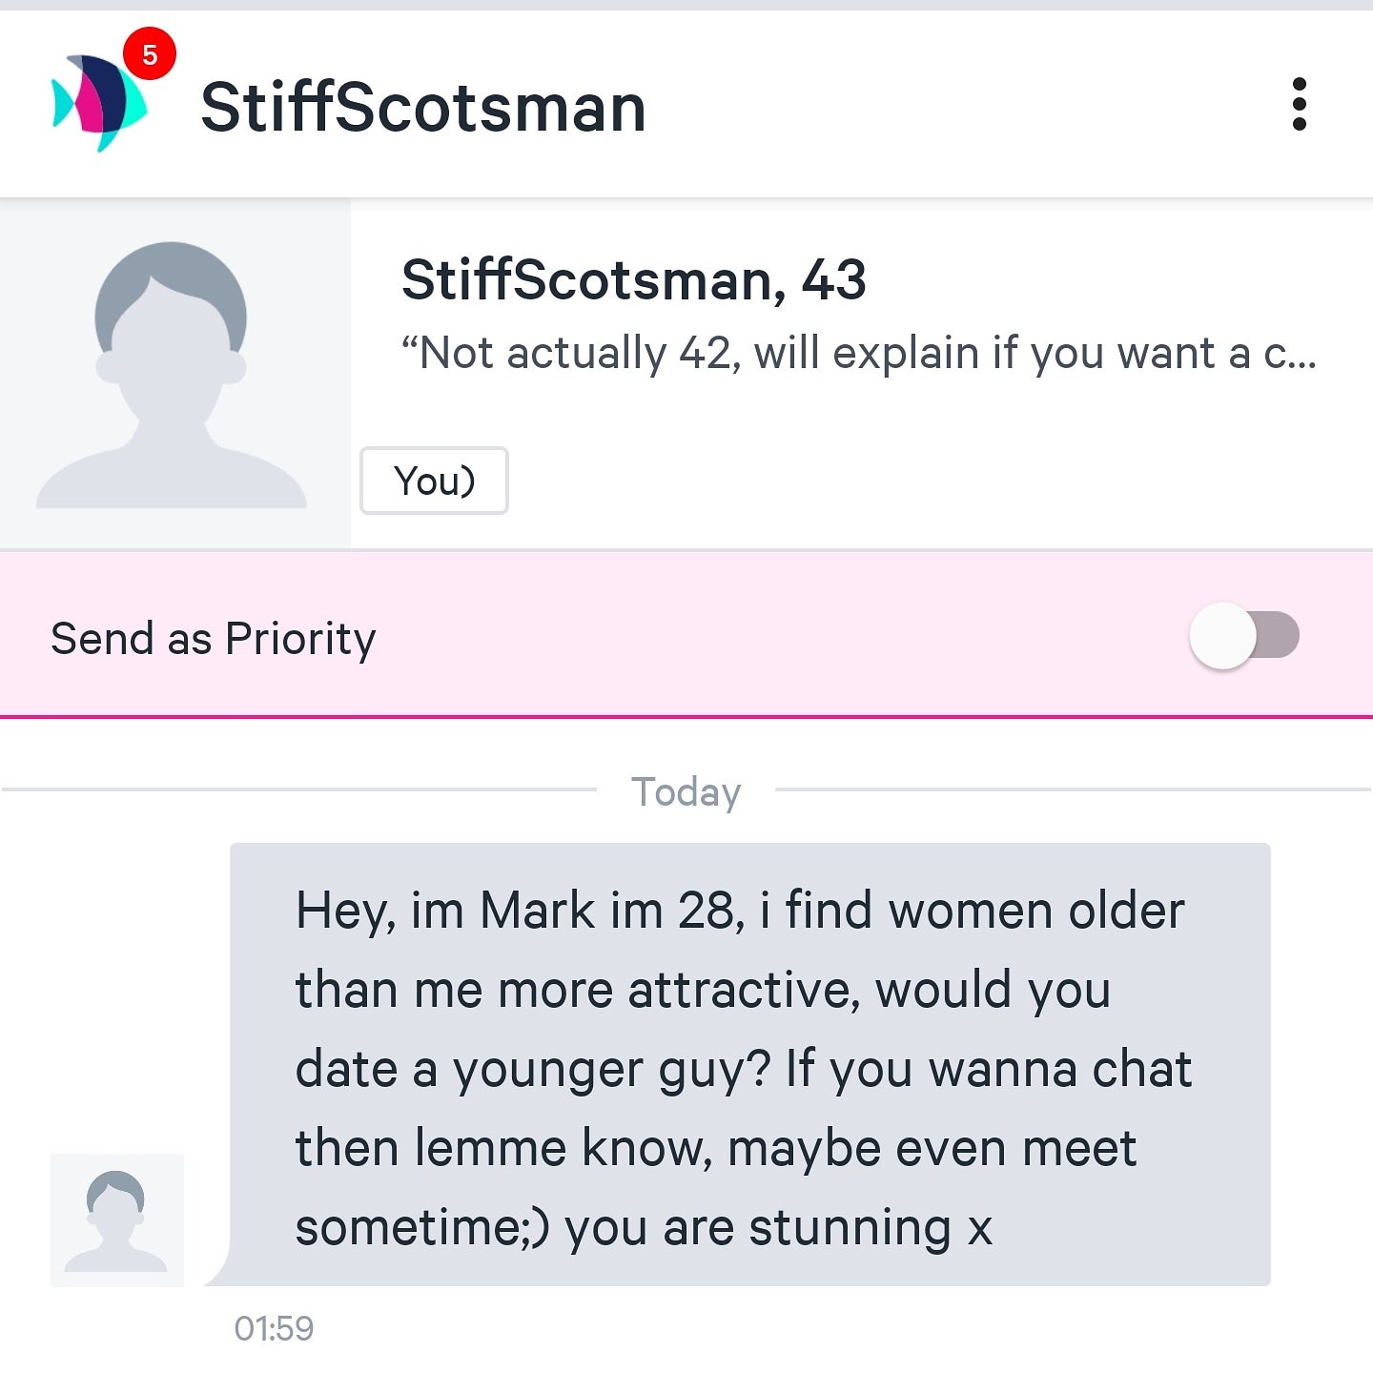Click the 01:59 message timestamp

pos(274,1328)
